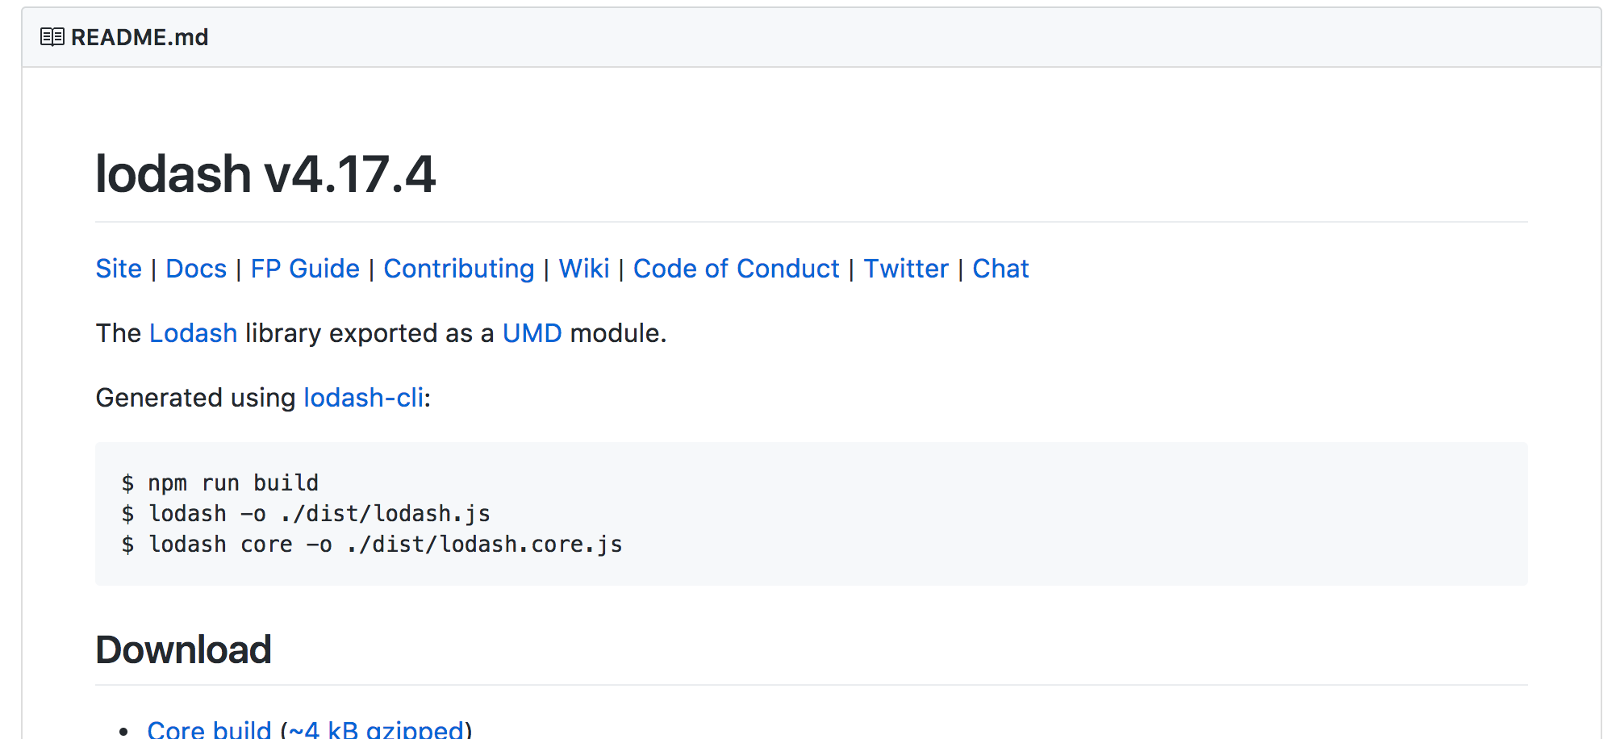1620x739 pixels.
Task: Open the FP Guide link
Action: point(305,269)
